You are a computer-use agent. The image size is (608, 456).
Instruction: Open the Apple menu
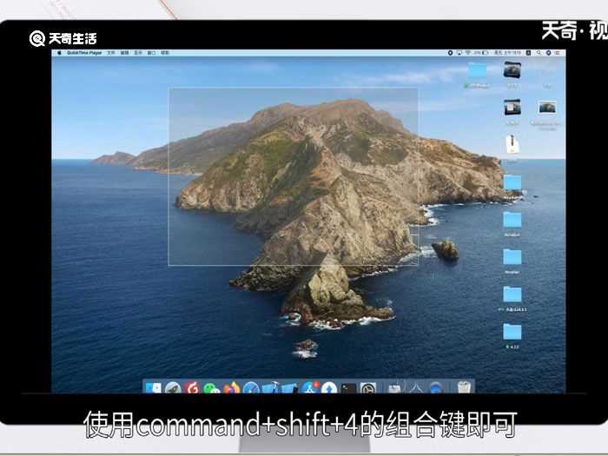tap(60, 53)
